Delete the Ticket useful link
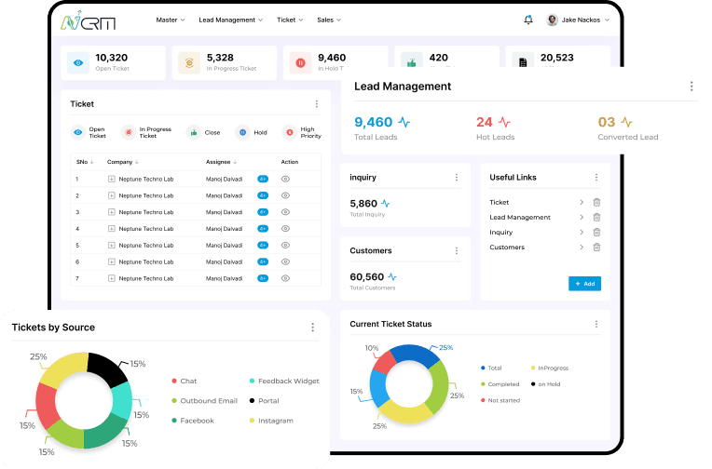712x469 pixels. tap(596, 203)
